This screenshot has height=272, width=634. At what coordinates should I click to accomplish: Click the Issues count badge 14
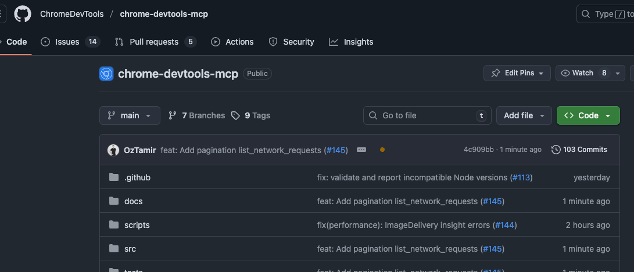coord(92,42)
